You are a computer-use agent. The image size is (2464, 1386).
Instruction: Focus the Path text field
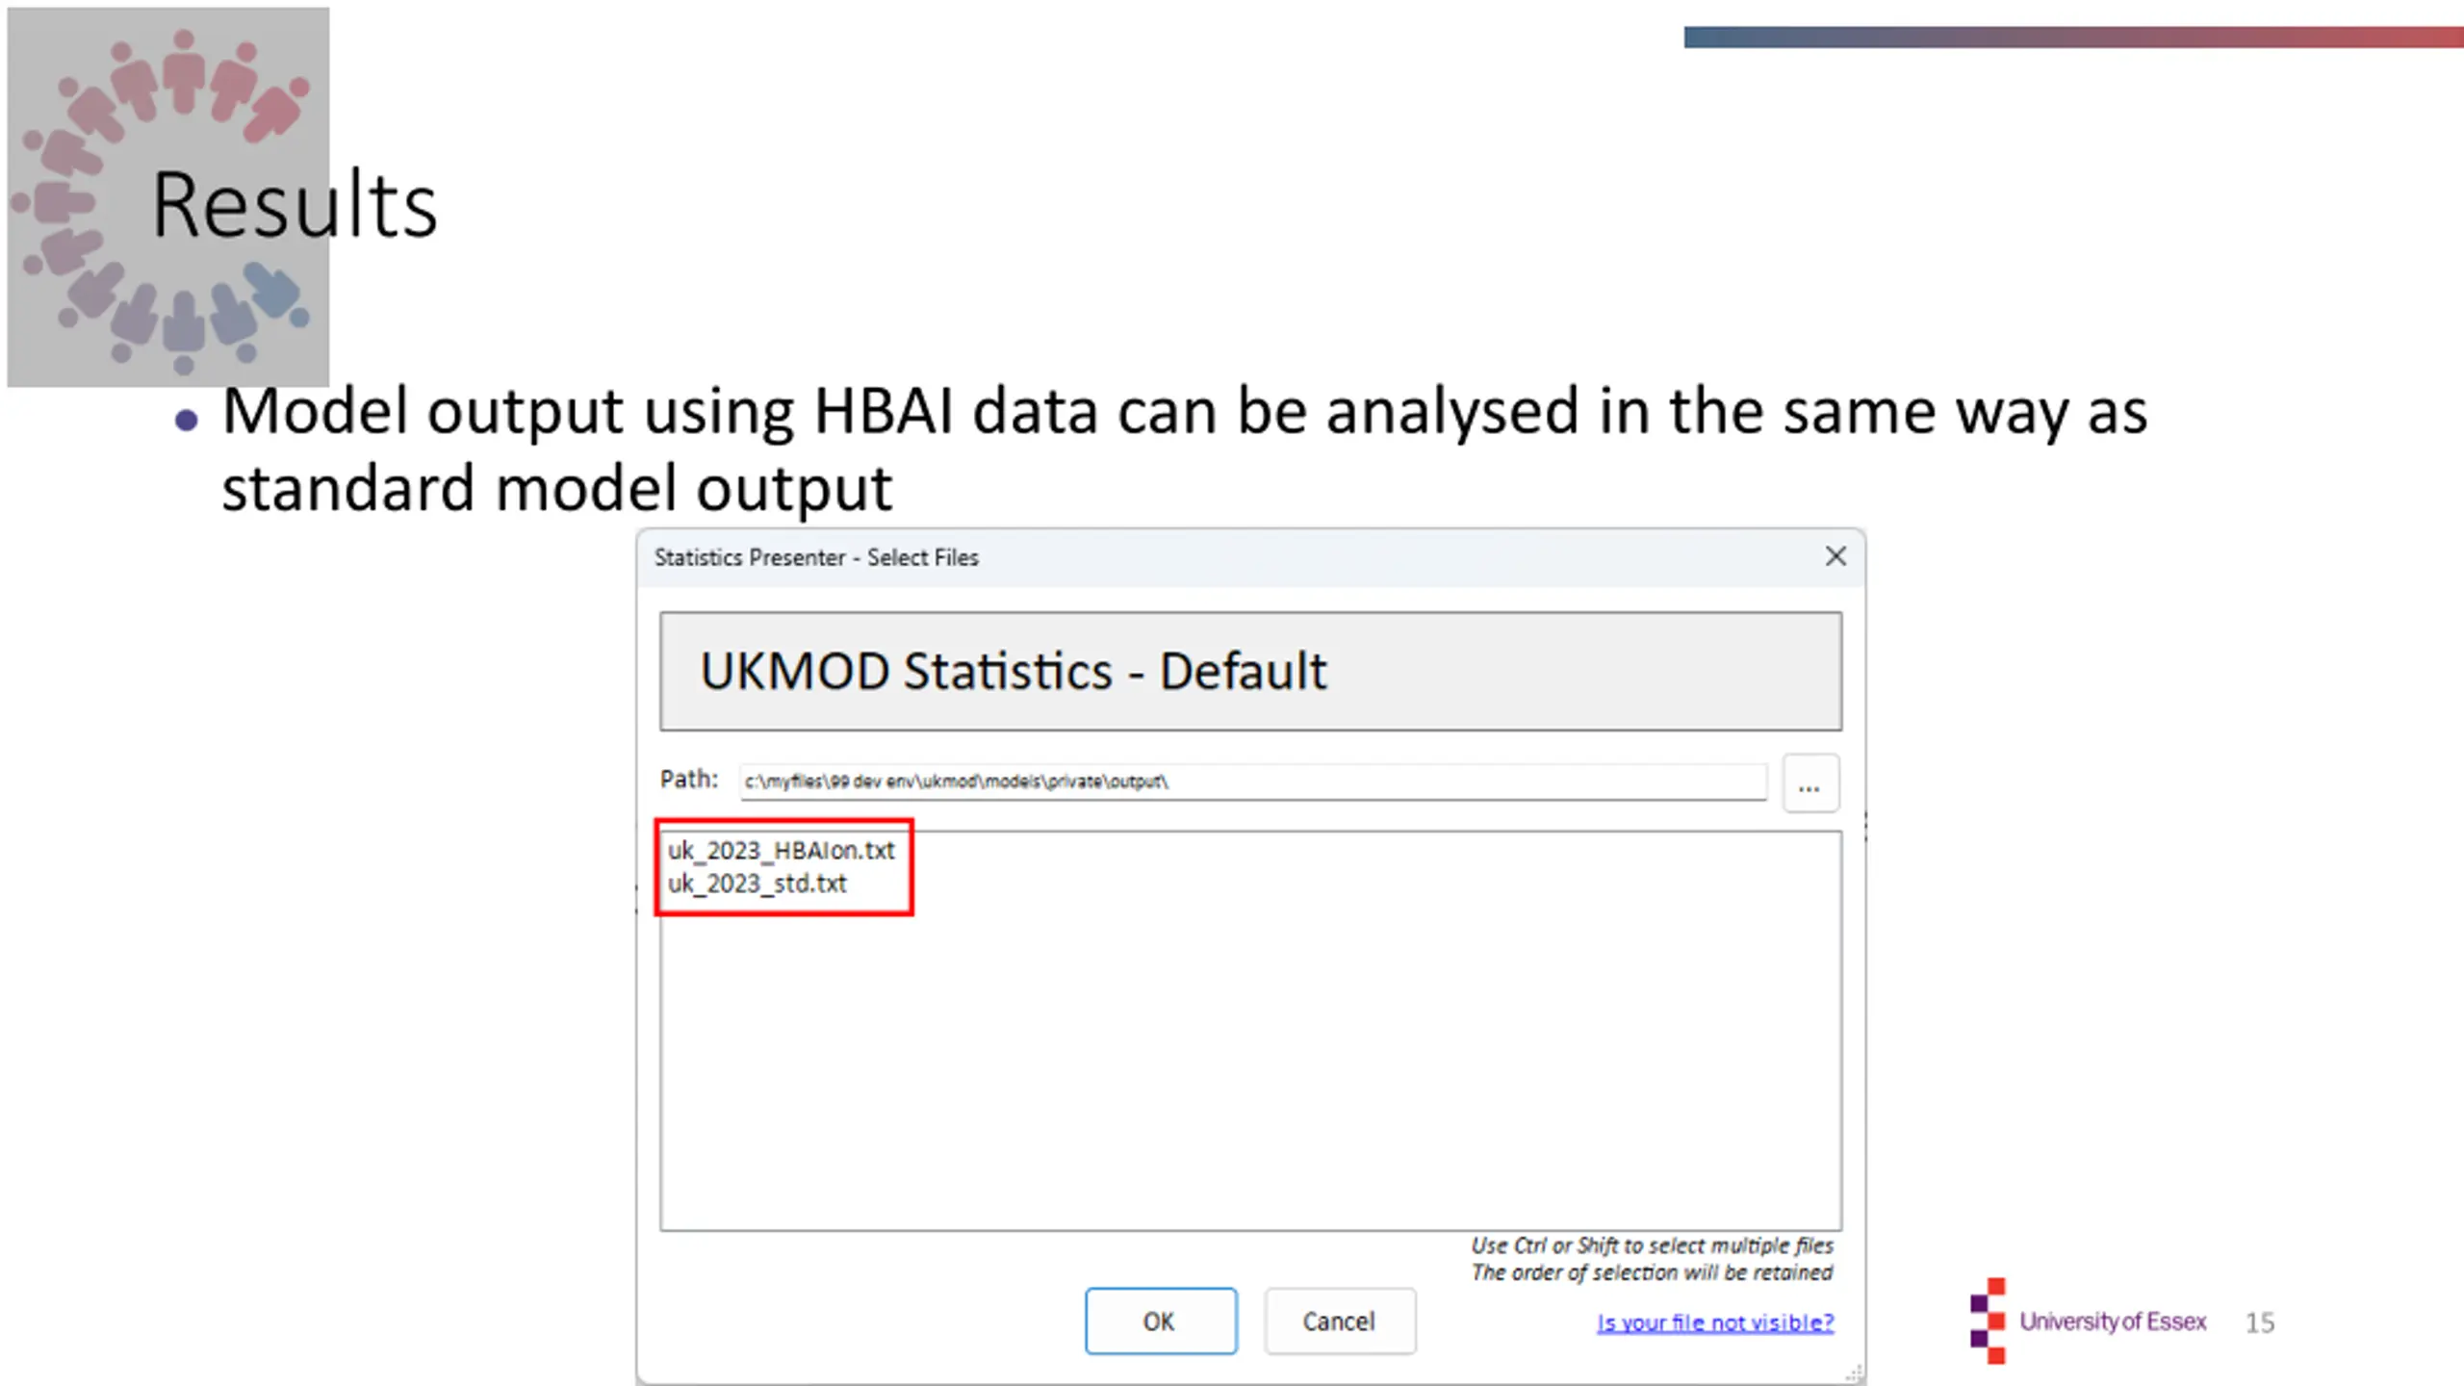tap(1253, 782)
